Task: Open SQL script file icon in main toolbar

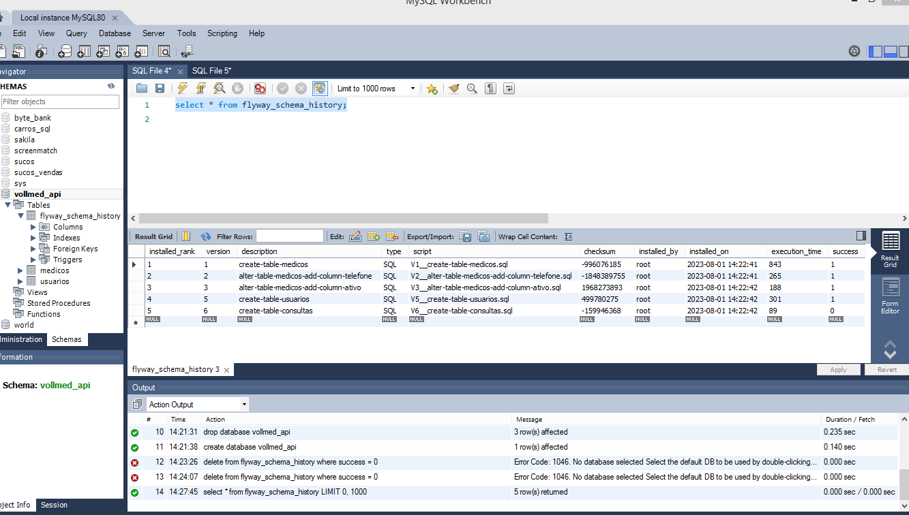Action: pos(18,51)
